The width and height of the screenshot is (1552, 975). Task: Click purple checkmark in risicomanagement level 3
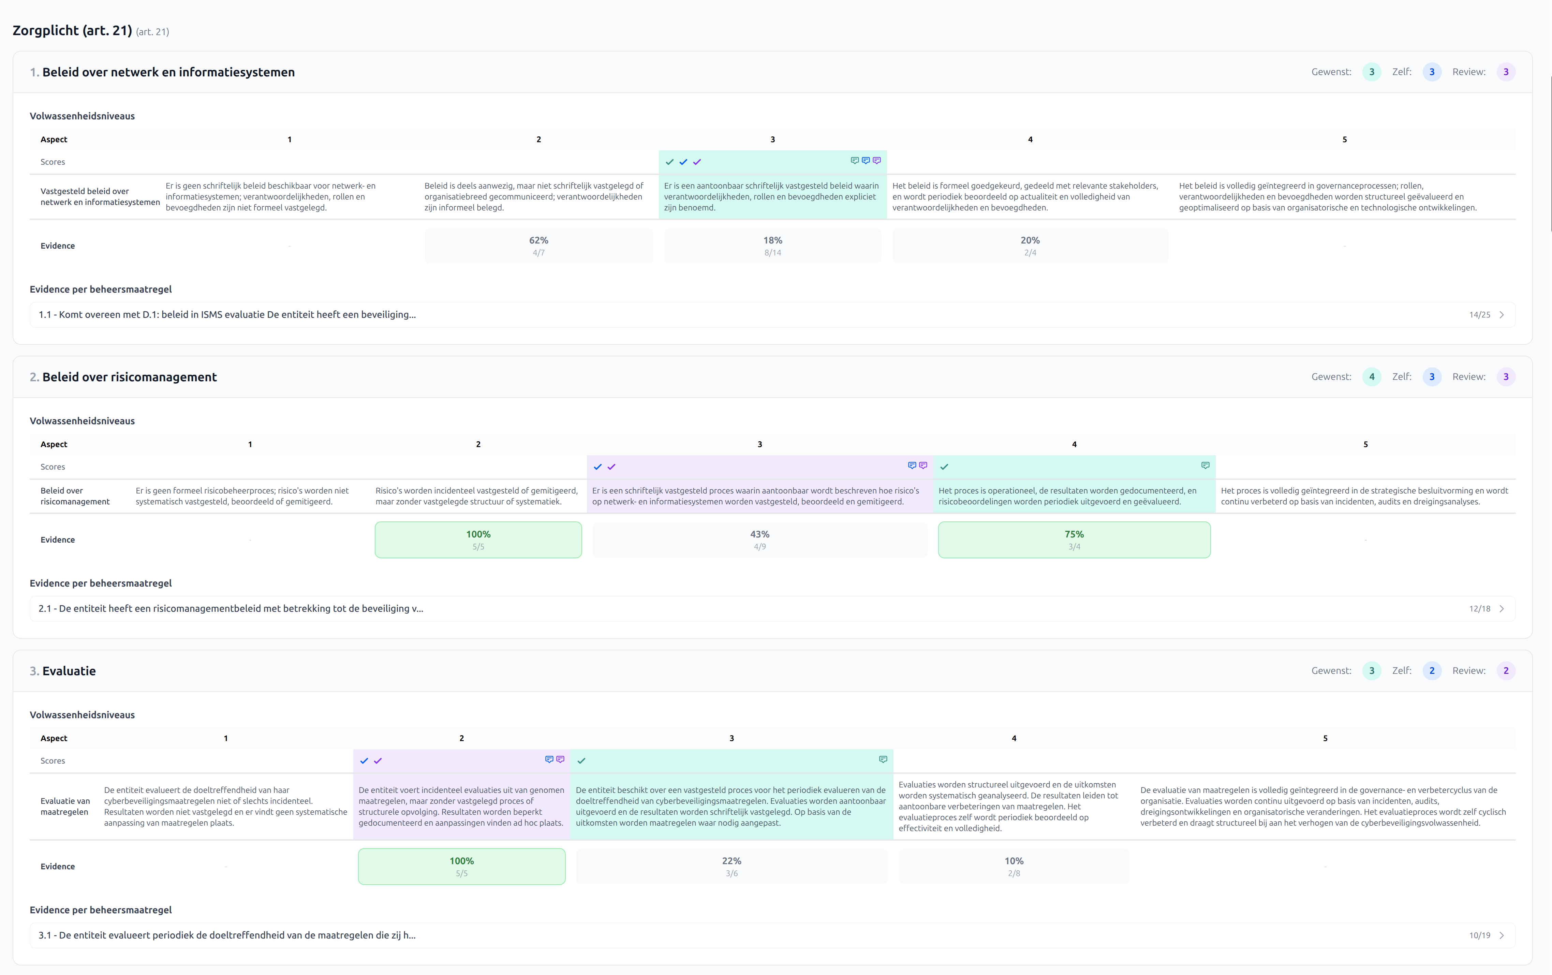(x=612, y=467)
